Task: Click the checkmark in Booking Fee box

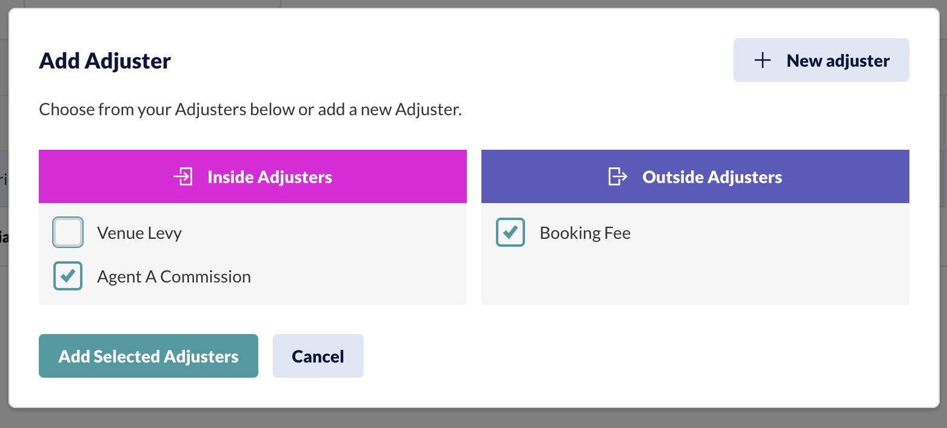Action: [x=510, y=232]
